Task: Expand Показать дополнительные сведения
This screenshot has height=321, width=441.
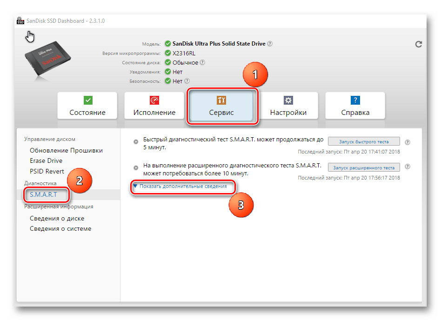Action: [x=180, y=186]
